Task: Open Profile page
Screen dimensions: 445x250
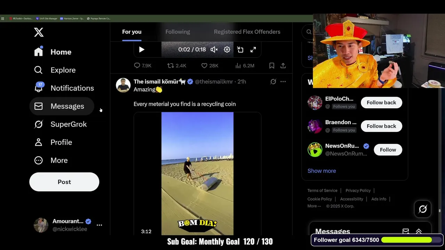Action: tap(53, 142)
